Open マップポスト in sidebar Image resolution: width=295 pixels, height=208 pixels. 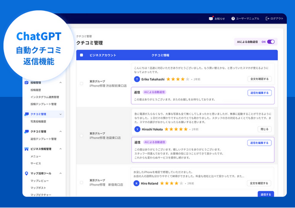tap(39, 188)
